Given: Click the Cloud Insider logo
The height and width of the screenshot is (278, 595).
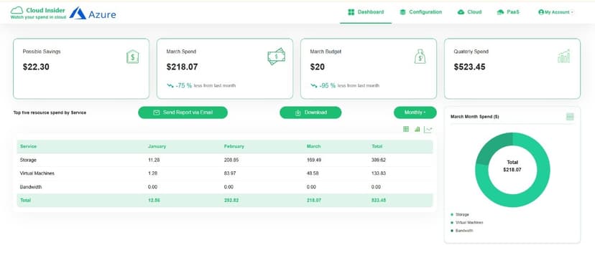Looking at the screenshot, I should click(38, 13).
